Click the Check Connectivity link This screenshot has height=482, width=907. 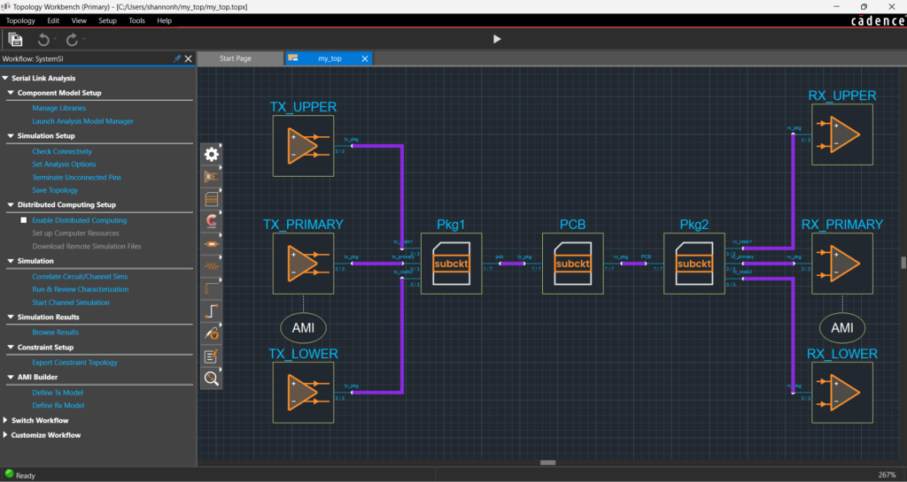click(62, 151)
